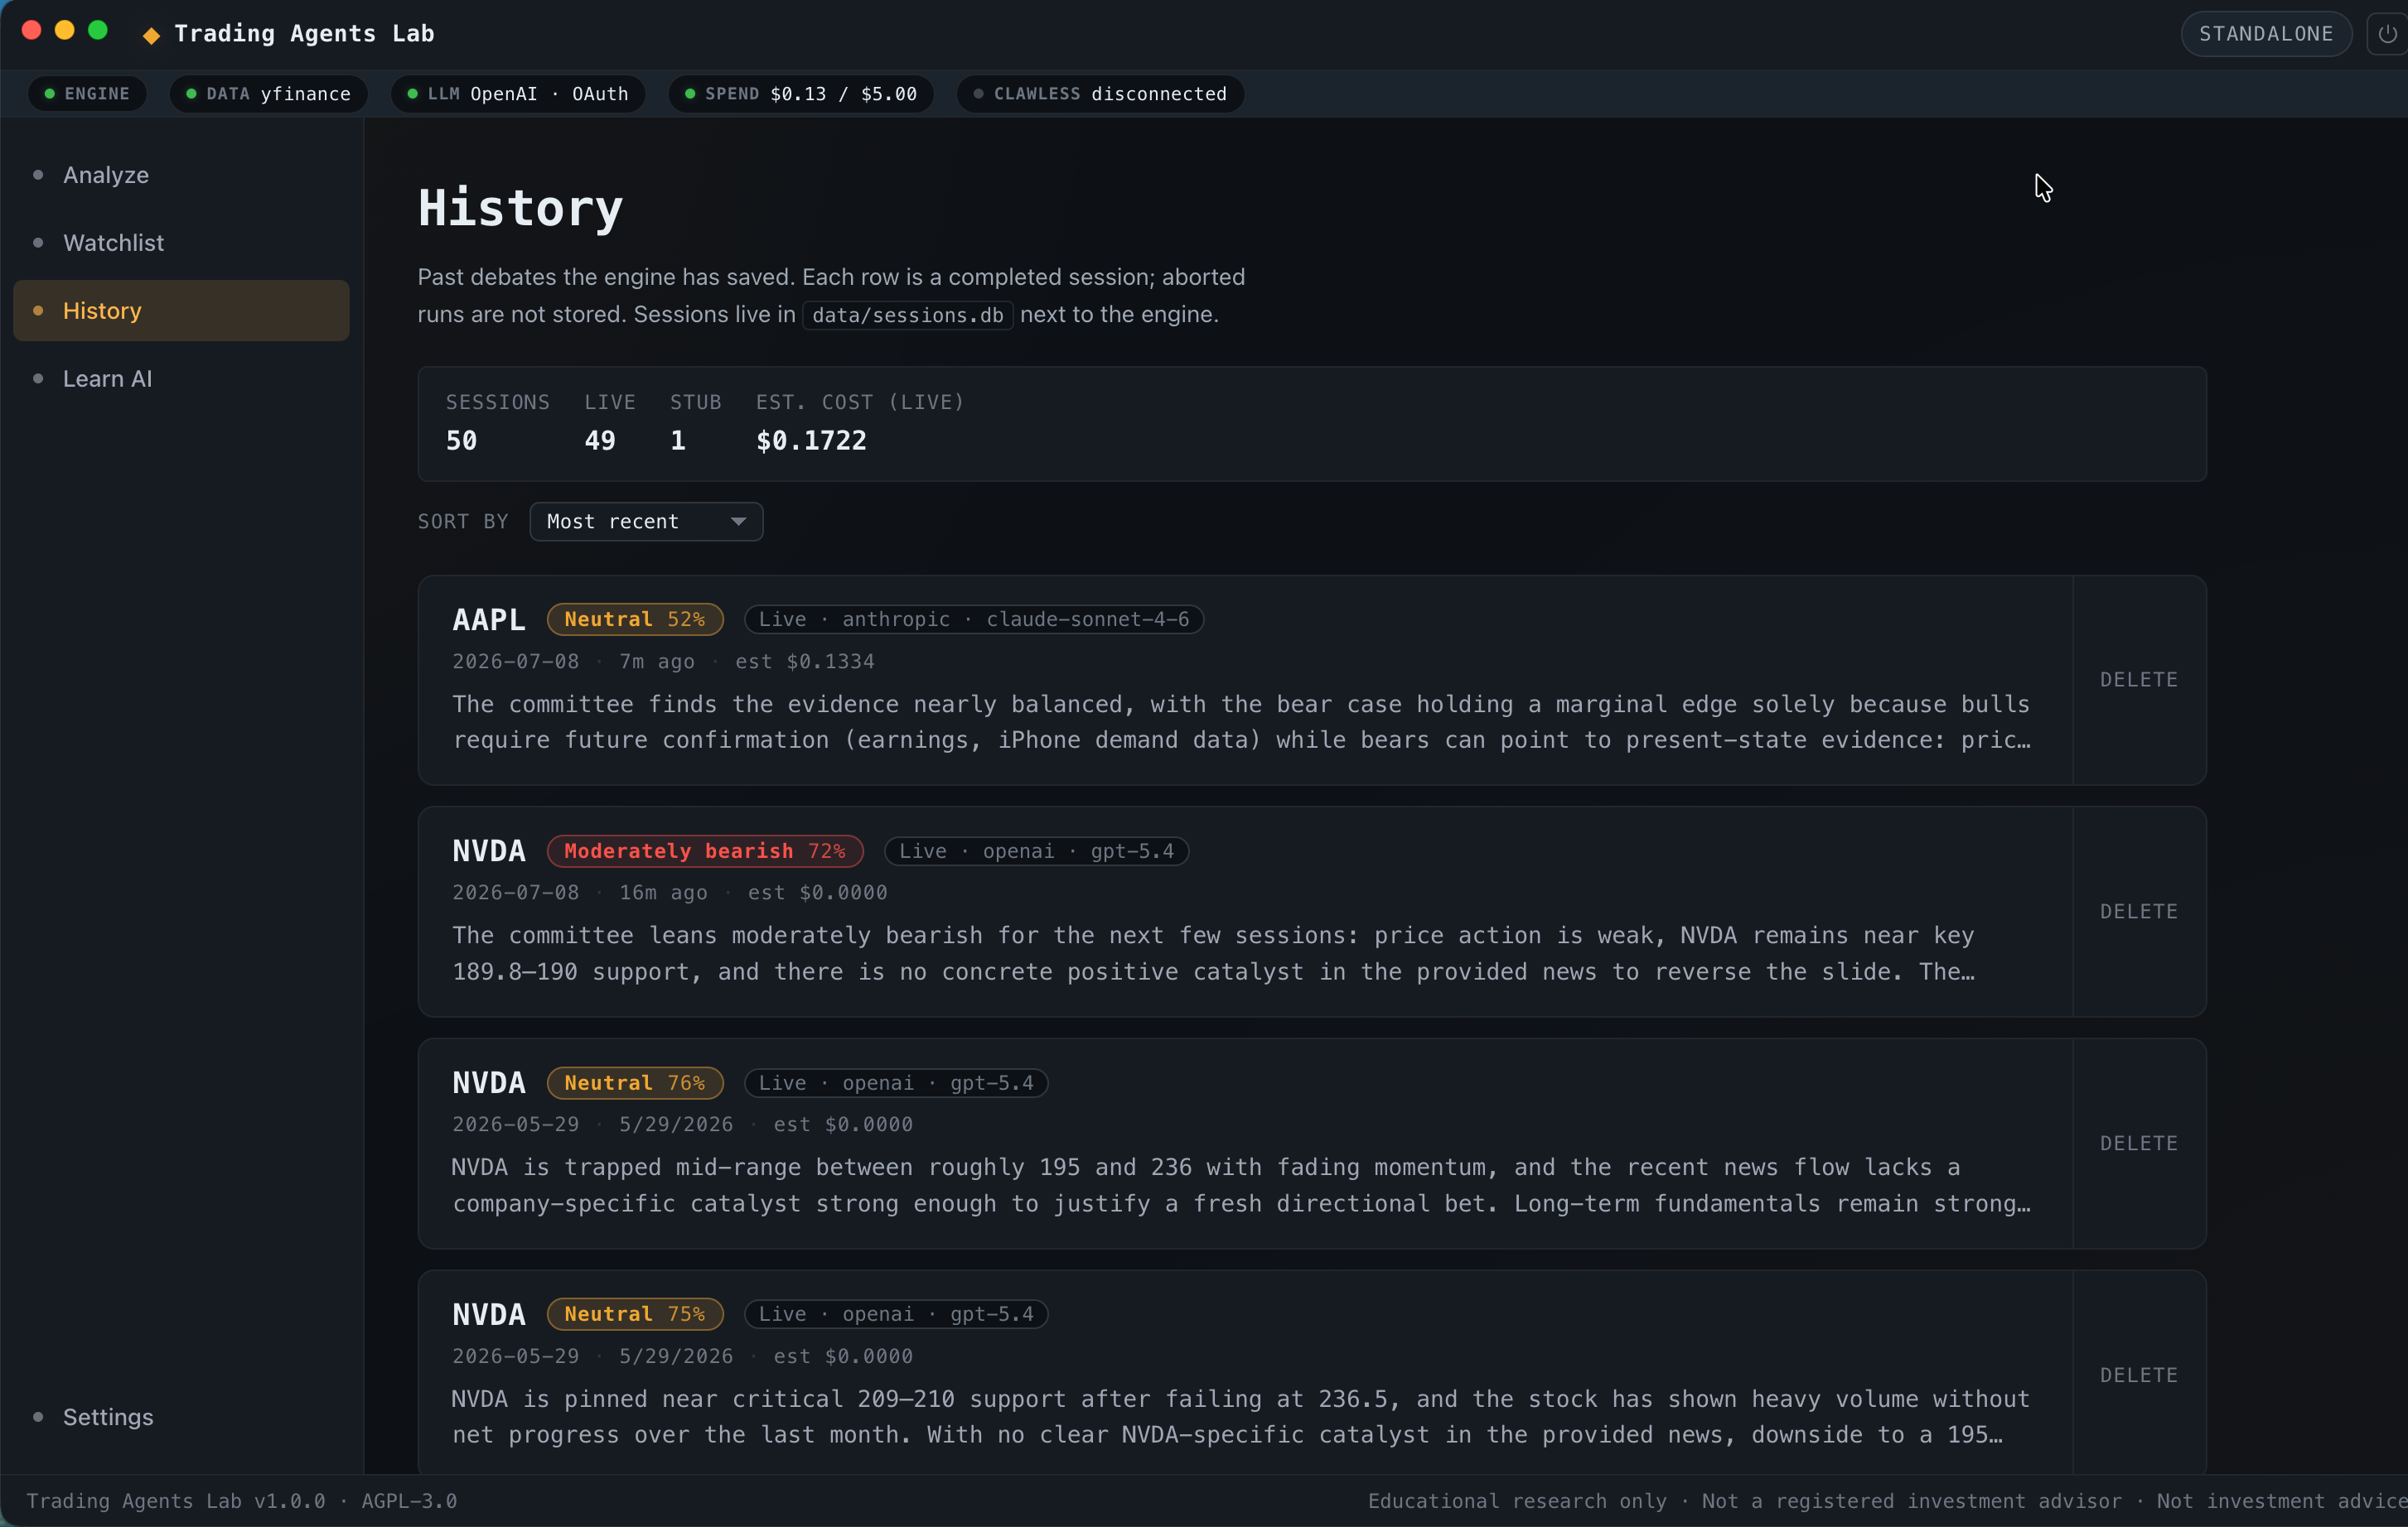Click 'est $0.1334' on the AAPL row
This screenshot has height=1527, width=2408.
click(804, 662)
